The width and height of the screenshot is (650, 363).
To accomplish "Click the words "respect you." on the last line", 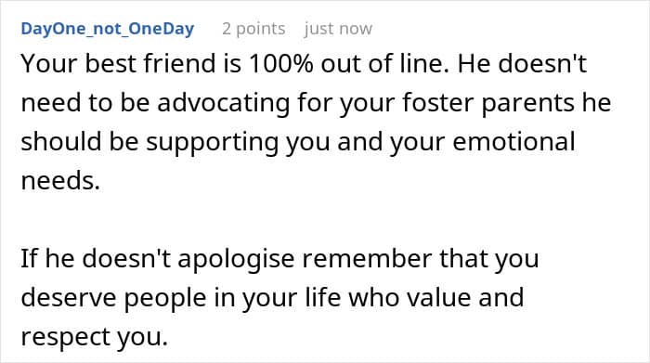I will click(95, 337).
